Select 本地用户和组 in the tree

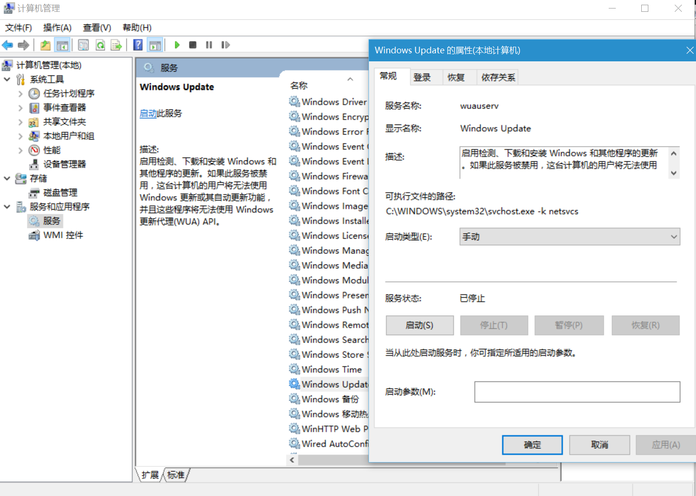click(69, 136)
